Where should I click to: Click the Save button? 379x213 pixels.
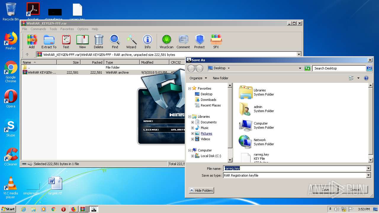325,190
